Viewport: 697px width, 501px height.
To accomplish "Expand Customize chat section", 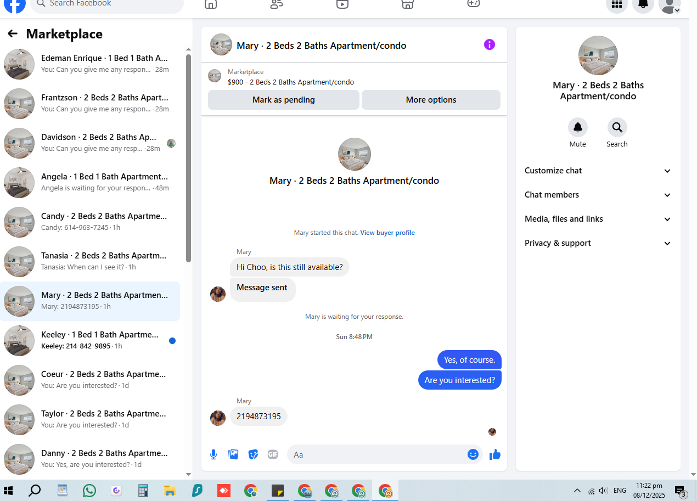I will click(598, 171).
